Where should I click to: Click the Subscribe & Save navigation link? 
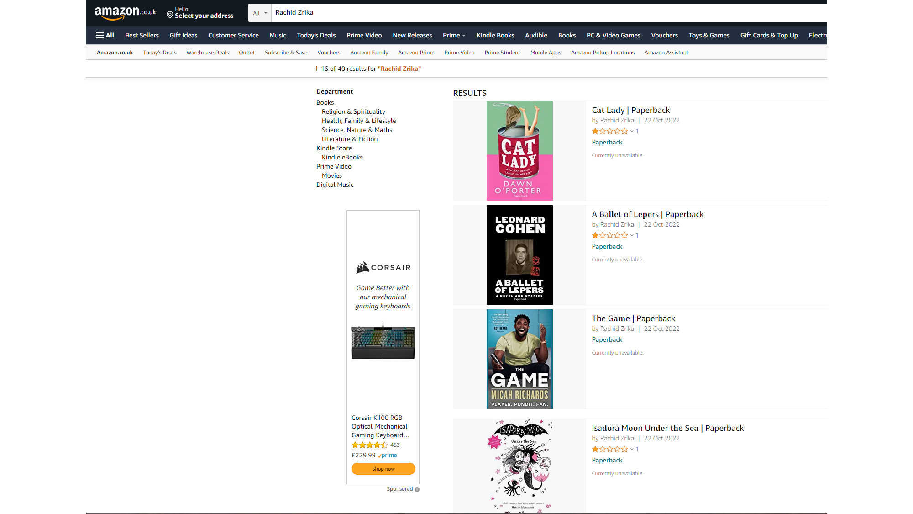click(287, 52)
